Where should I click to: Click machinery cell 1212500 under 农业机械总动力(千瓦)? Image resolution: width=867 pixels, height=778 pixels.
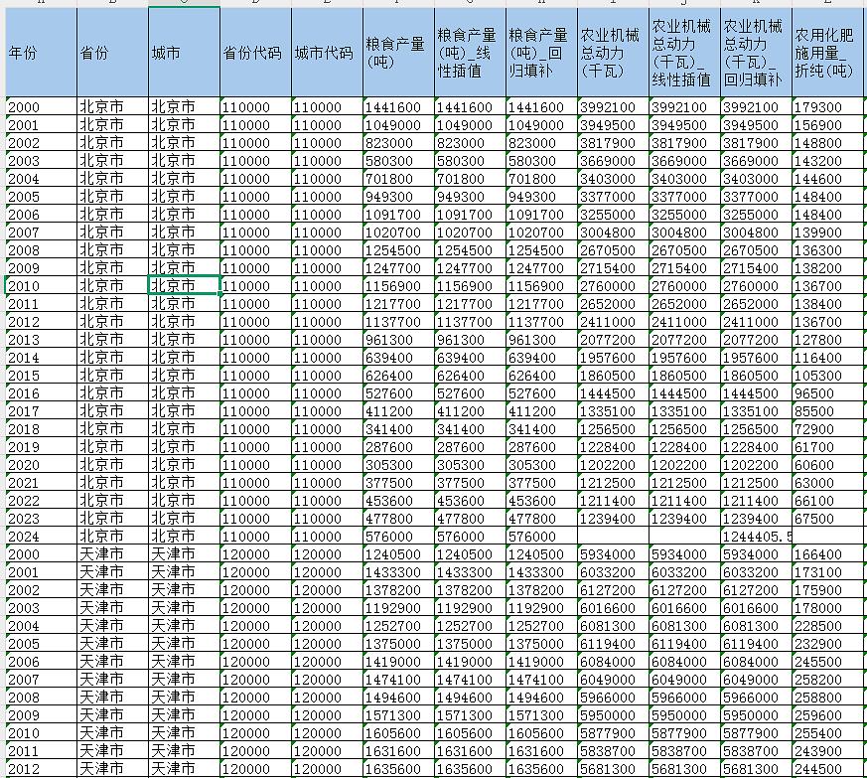click(x=613, y=482)
